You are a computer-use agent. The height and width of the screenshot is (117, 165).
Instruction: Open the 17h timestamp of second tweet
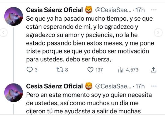pyautogui.click(x=140, y=86)
